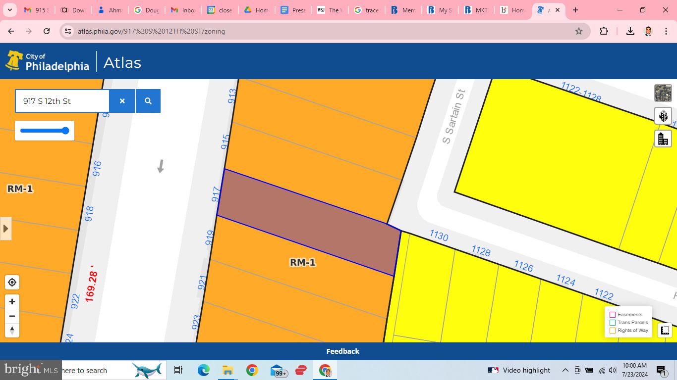Click the City of Philadelphia logo
677x380 pixels.
(48, 62)
